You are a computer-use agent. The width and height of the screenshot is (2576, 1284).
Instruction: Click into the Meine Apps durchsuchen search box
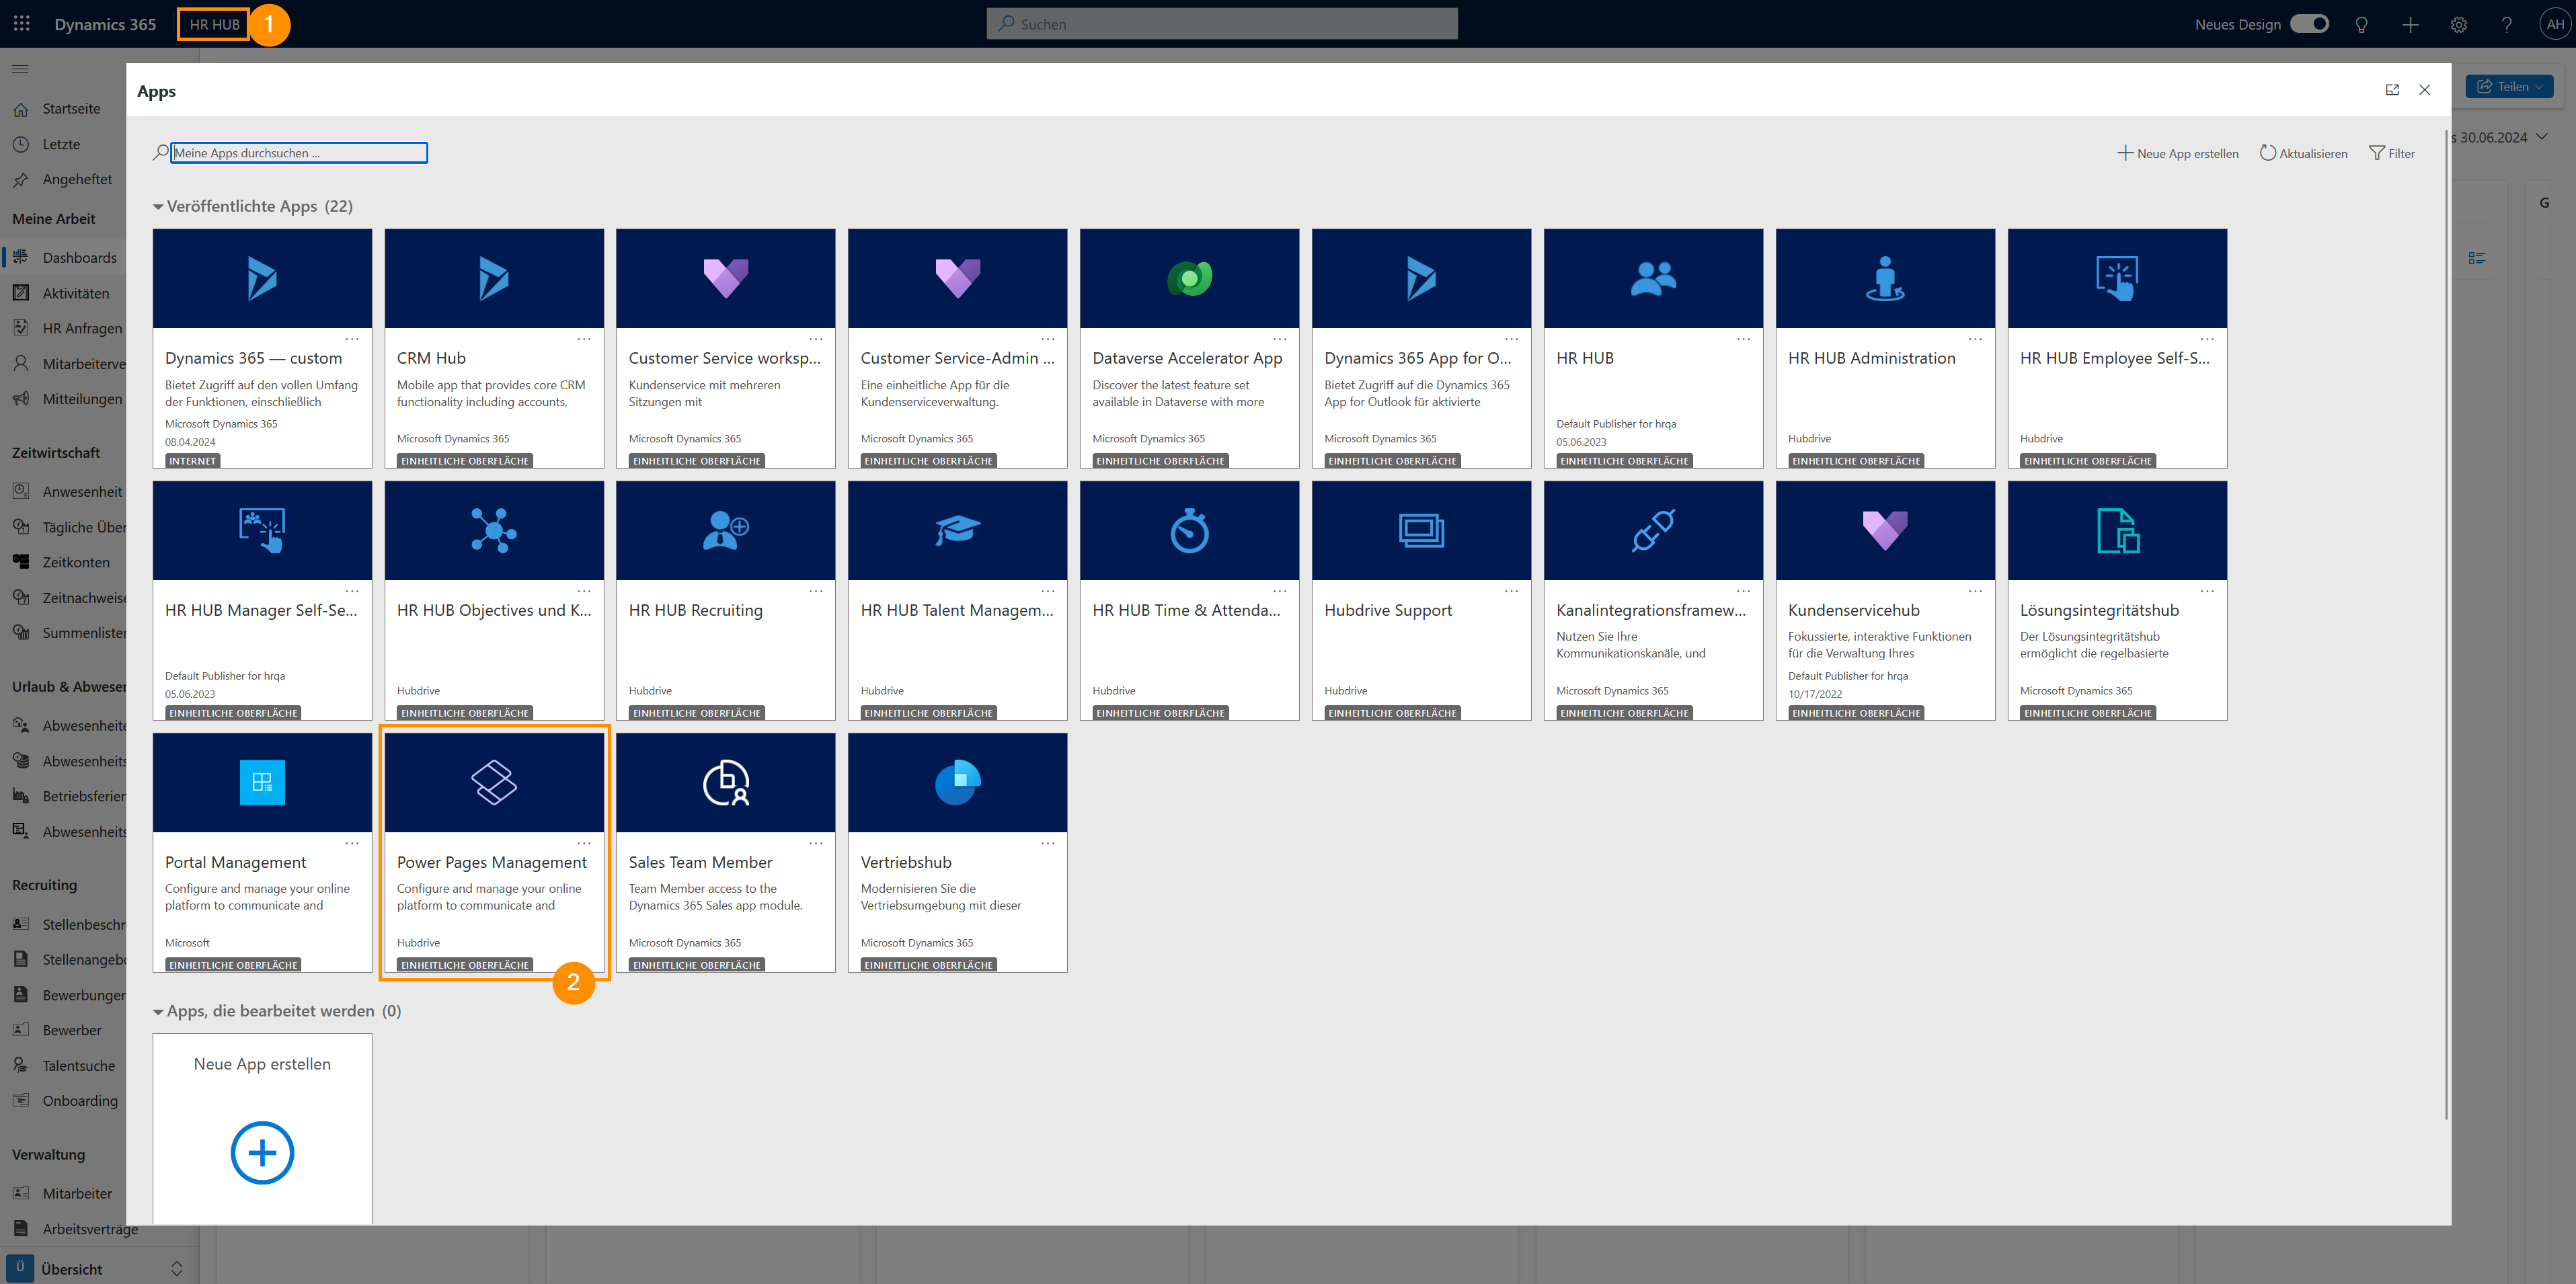(298, 153)
